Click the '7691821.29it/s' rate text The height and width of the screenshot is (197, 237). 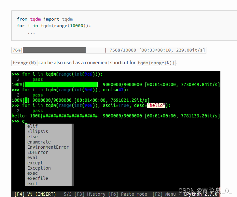click(129, 100)
